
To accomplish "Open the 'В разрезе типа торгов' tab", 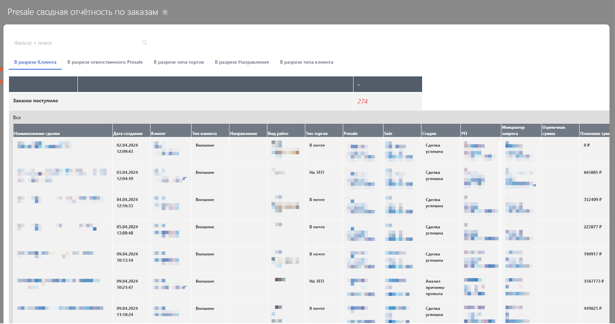I will point(179,62).
